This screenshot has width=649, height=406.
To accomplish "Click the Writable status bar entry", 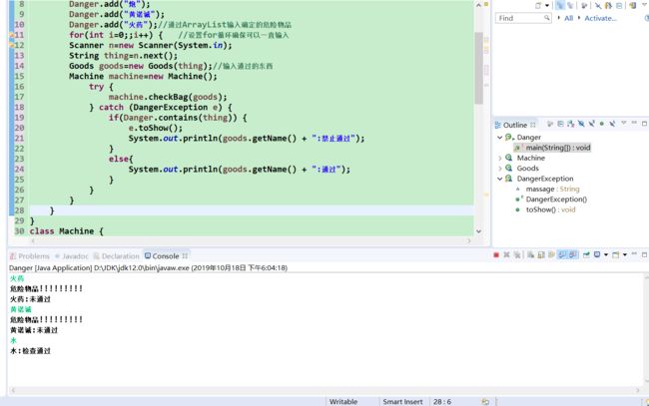I will pos(343,401).
